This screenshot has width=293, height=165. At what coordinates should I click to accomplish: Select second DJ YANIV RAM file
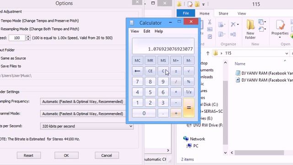pos(264,80)
